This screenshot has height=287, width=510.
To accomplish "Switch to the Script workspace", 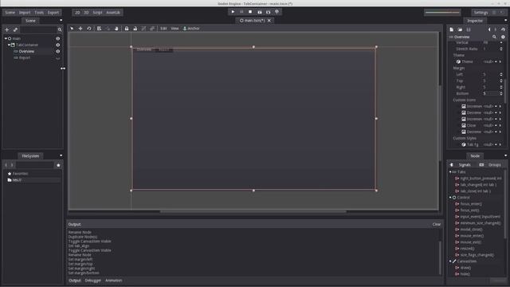I will [97, 13].
